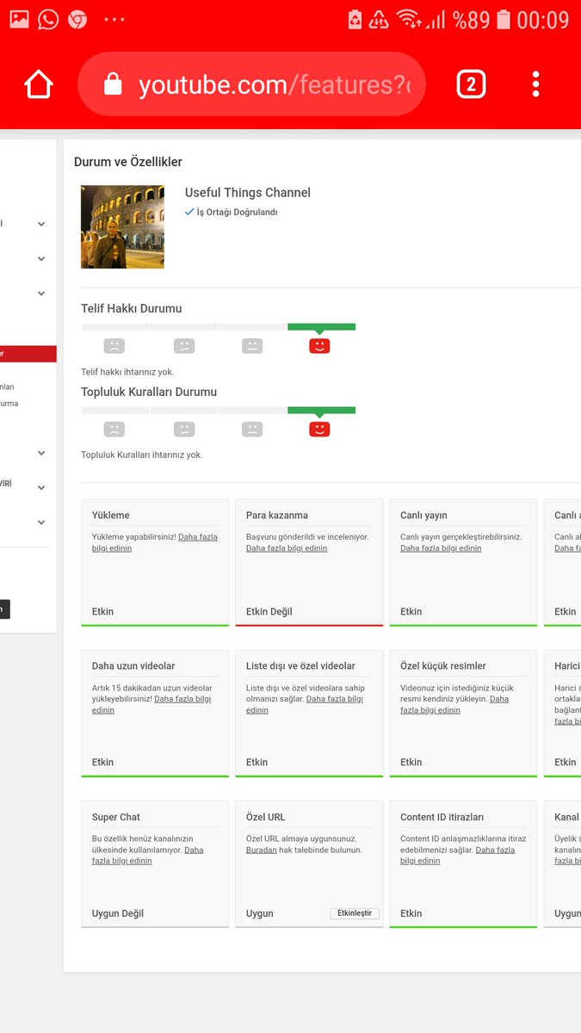
Task: Select the red highlighted sidebar menu item
Action: (x=28, y=354)
